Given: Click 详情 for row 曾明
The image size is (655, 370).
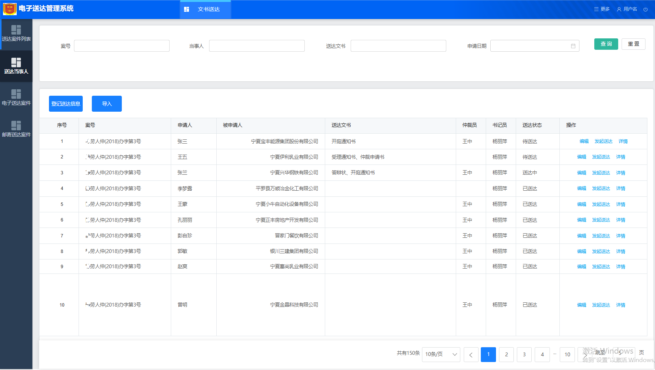Looking at the screenshot, I should (621, 305).
